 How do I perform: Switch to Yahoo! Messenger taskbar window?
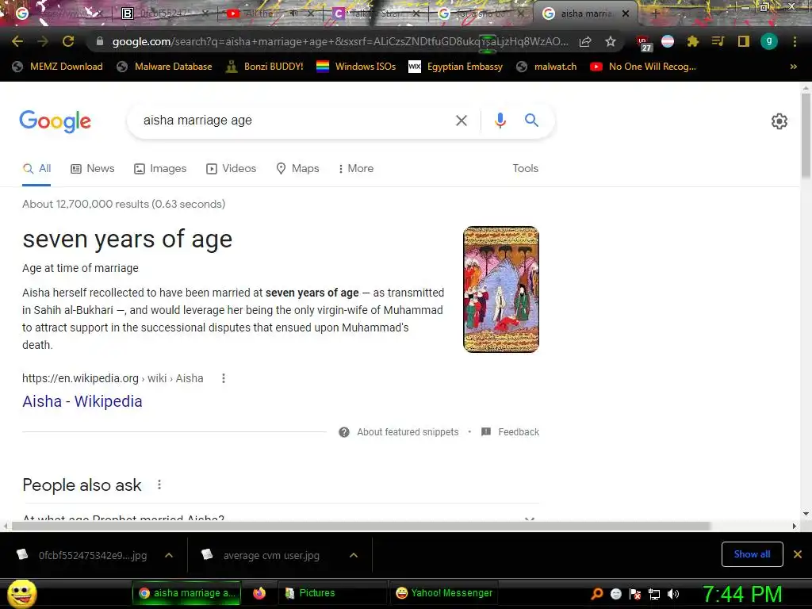[x=444, y=593]
